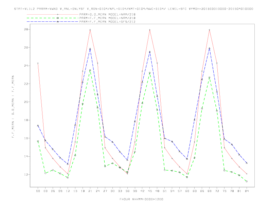Image resolution: width=269 pixels, height=208 pixels.
Task: Click blue triangle peak marker at hour 69
Action: [x=210, y=48]
